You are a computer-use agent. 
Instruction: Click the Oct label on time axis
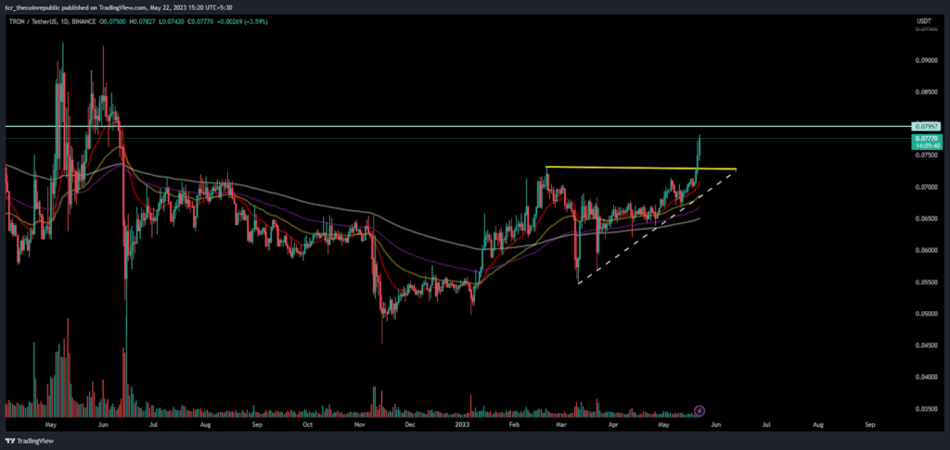307,425
